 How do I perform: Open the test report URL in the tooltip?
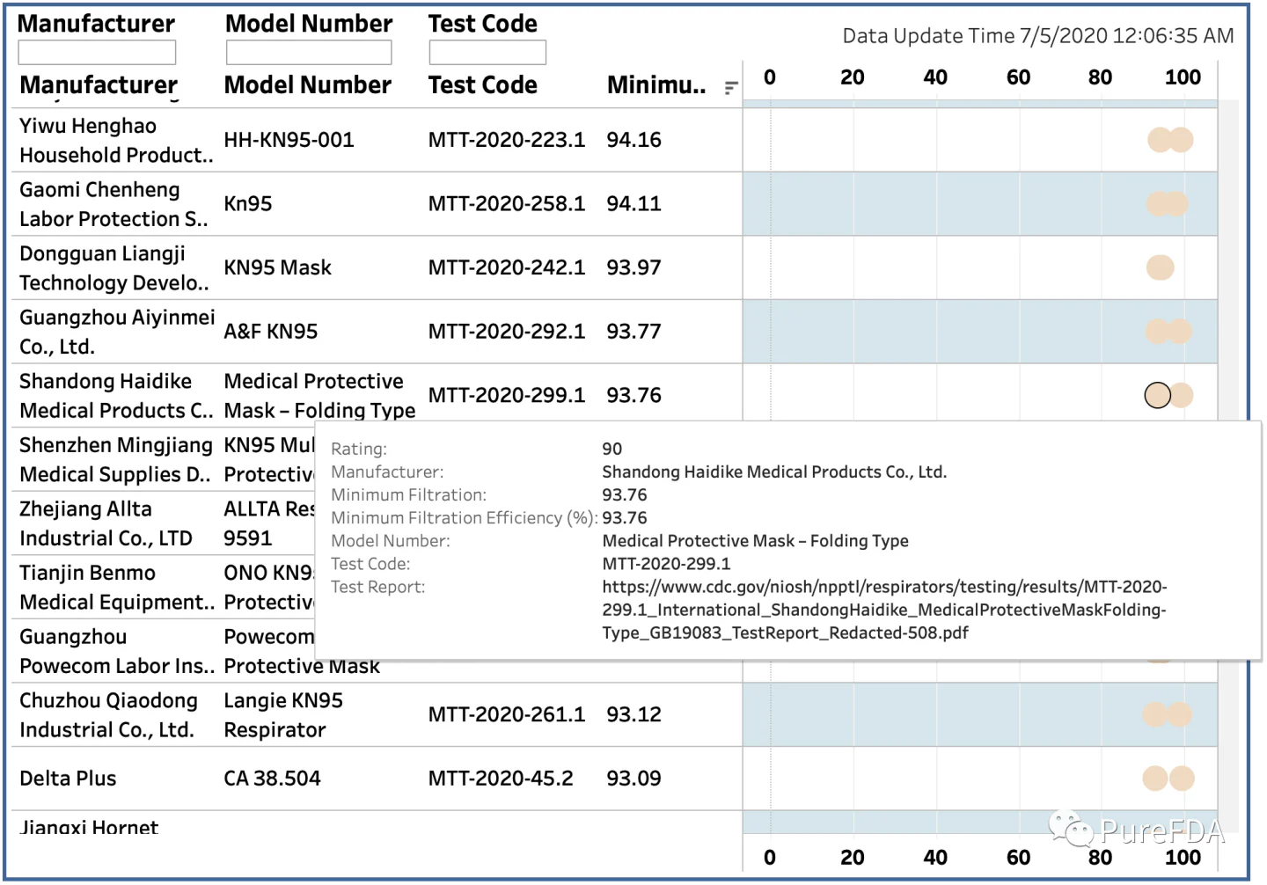click(x=884, y=610)
